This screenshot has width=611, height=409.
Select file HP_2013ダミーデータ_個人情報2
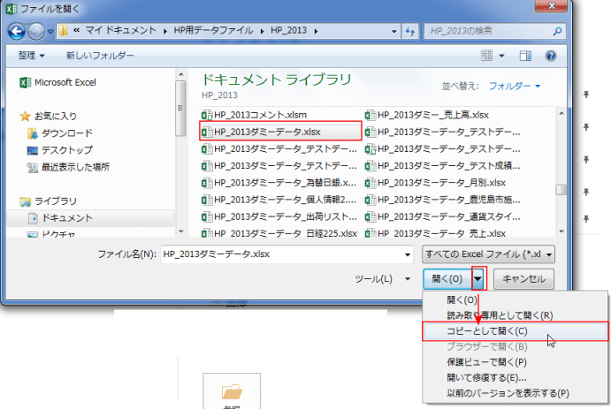coord(279,200)
